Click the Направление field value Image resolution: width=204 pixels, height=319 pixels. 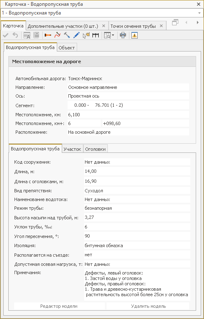128,87
